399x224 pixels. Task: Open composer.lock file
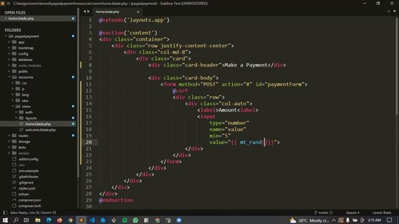coord(29,206)
